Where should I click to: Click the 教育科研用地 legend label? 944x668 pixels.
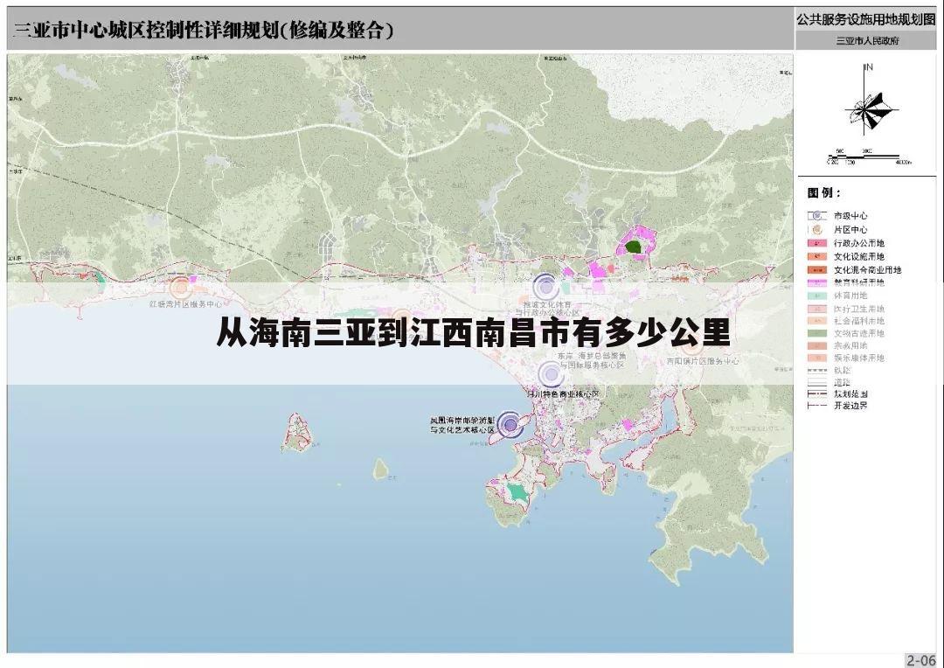858,282
